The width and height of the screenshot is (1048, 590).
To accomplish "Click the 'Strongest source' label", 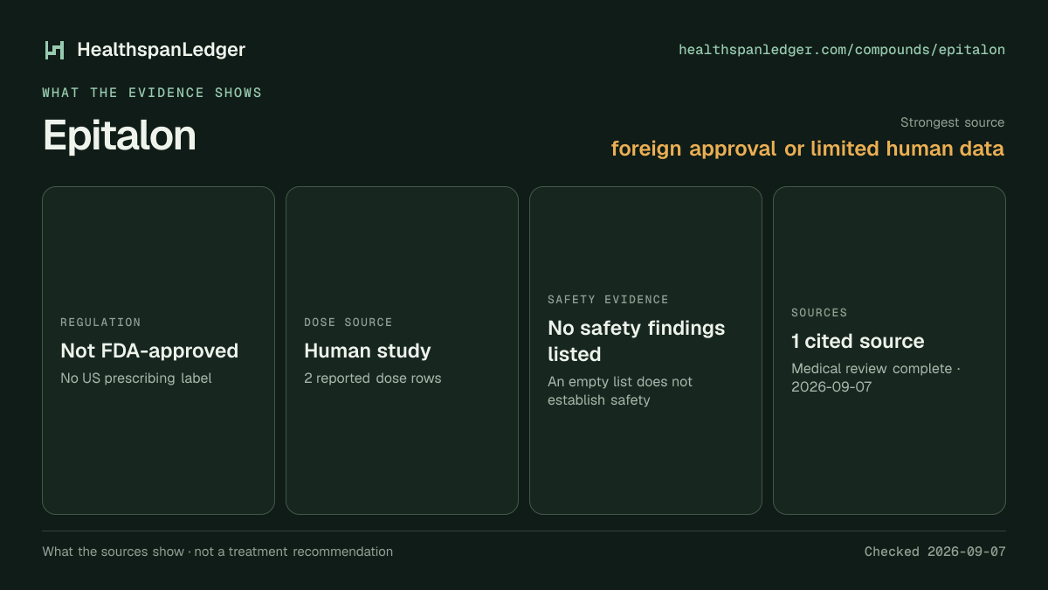I will (x=952, y=122).
